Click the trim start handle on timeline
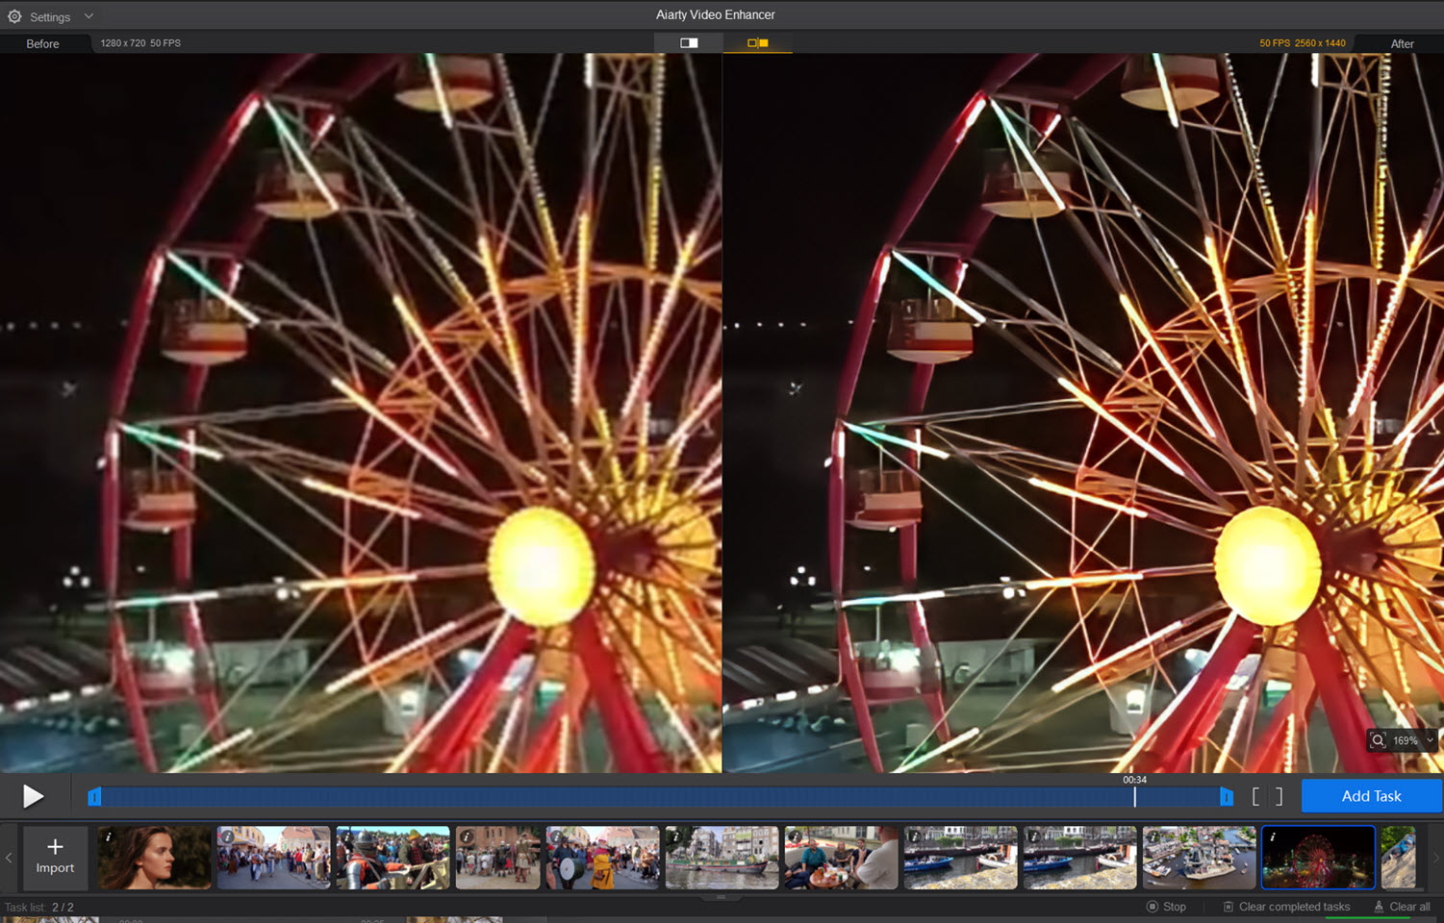This screenshot has width=1444, height=923. [x=94, y=796]
